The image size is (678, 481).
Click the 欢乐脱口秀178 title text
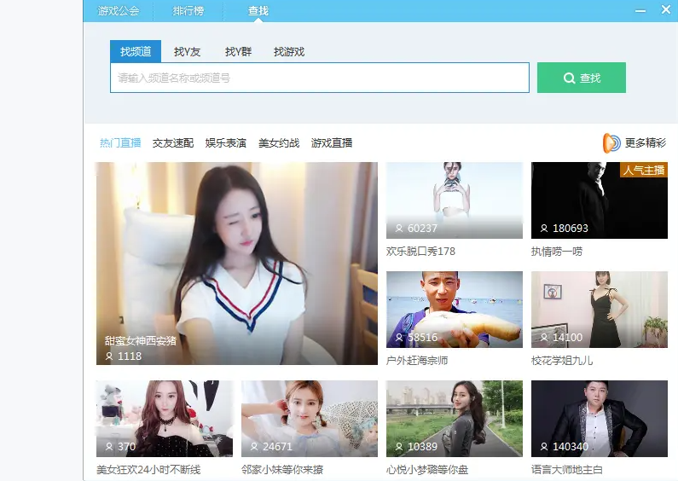coord(420,252)
